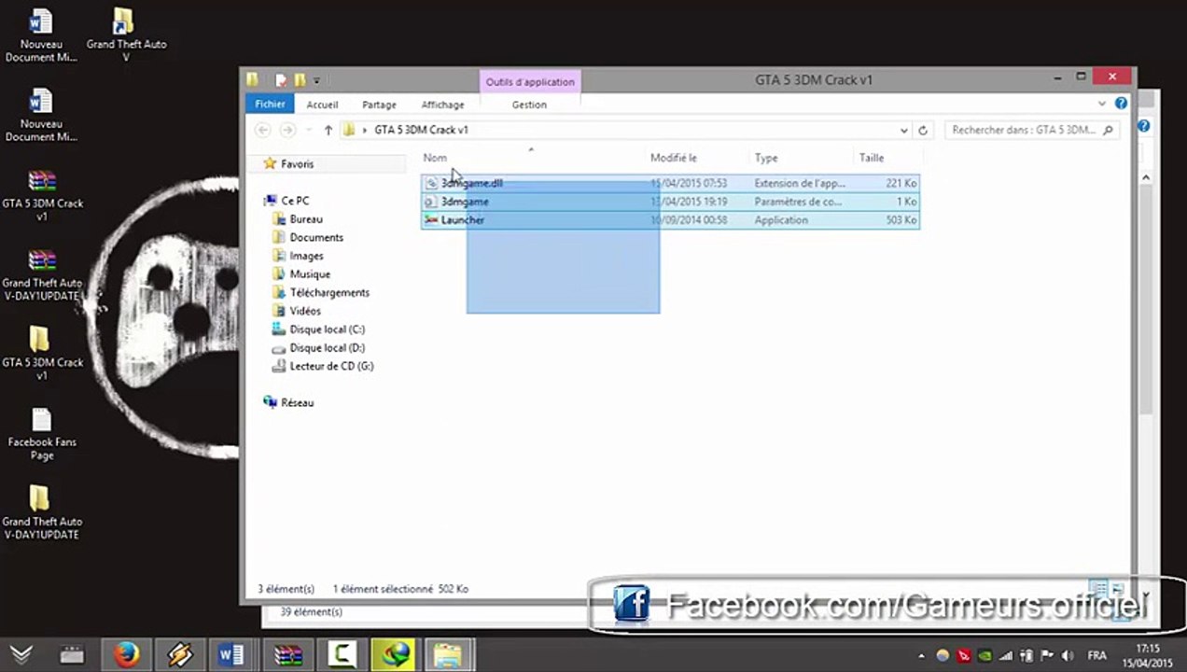Open Firefox from the taskbar
Viewport: 1187px width, 672px height.
126,655
